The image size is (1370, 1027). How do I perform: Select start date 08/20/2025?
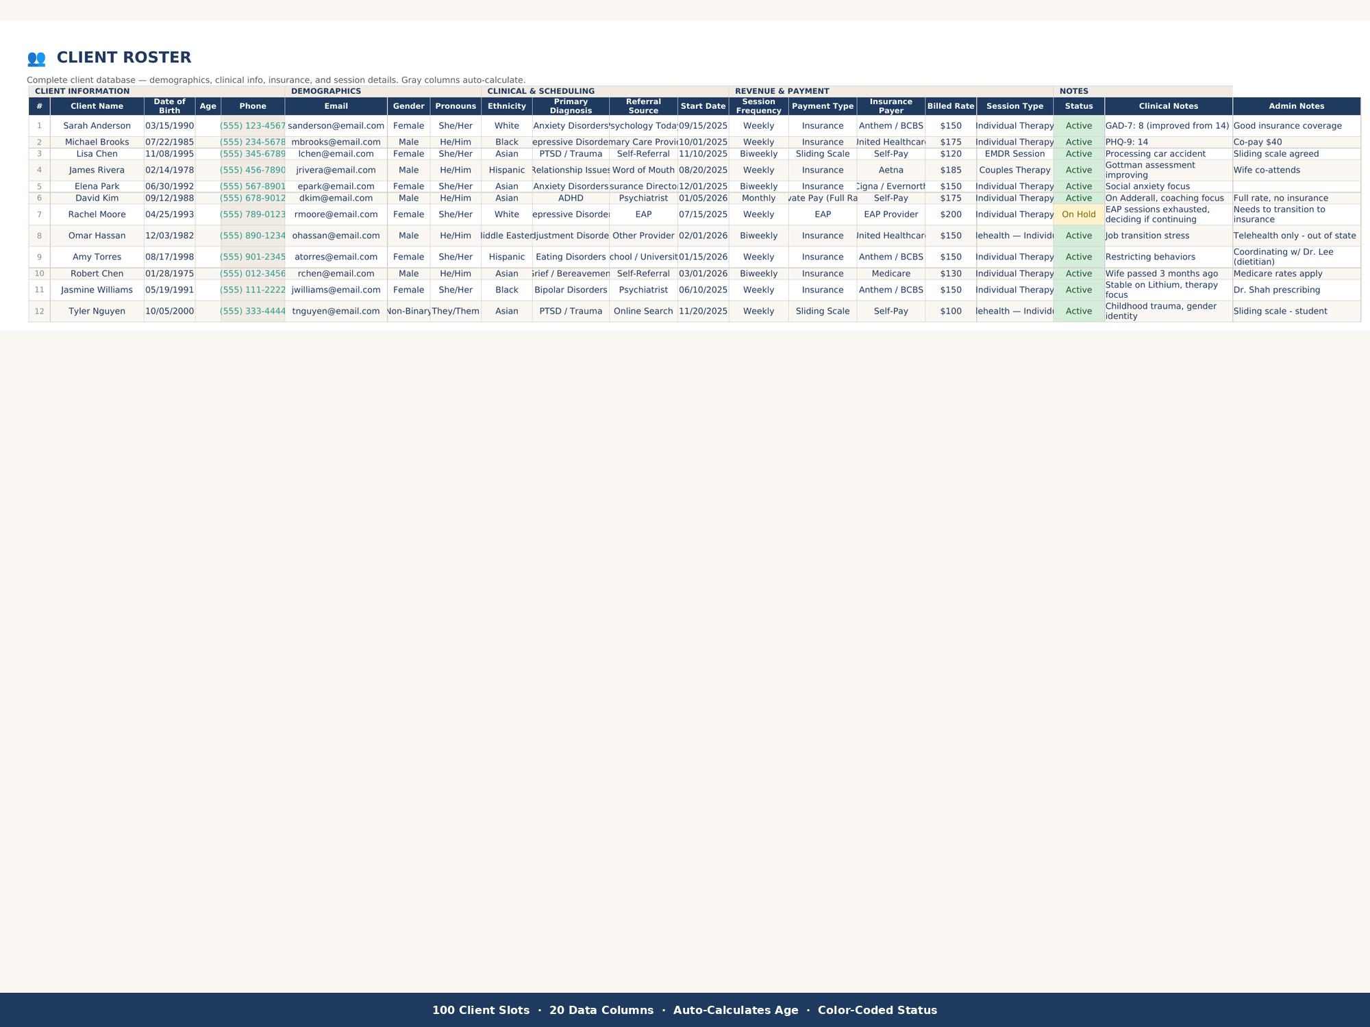tap(703, 170)
